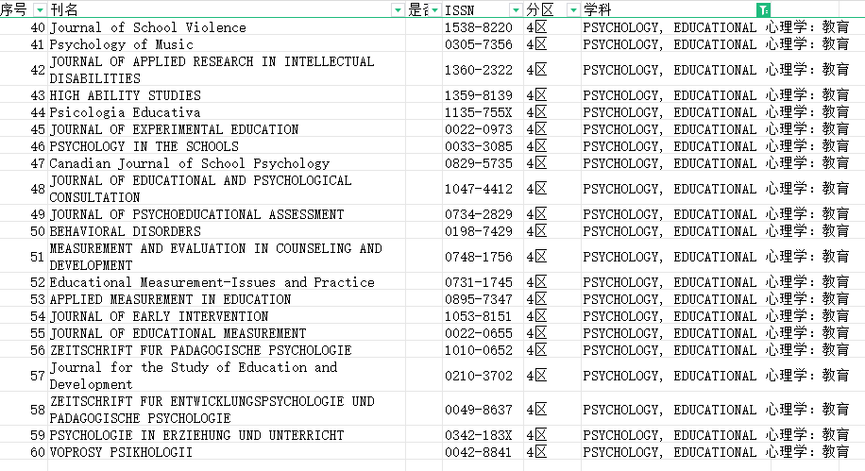Screen dimensions: 865x471
Task: Select serial number cell 40
Action: coord(24,27)
